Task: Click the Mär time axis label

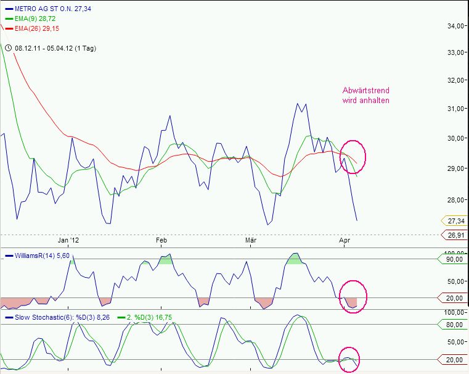Action: pos(251,240)
